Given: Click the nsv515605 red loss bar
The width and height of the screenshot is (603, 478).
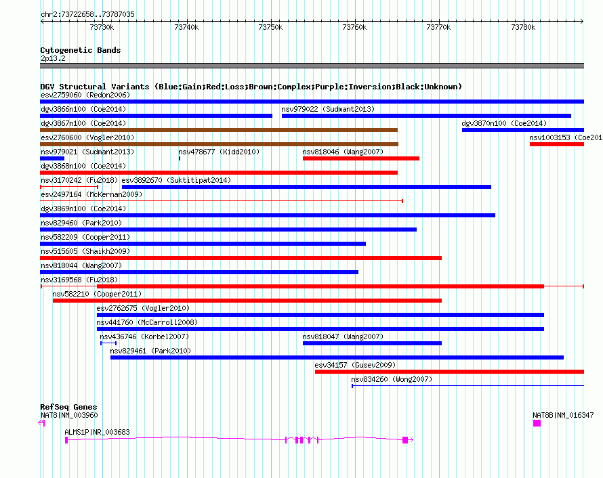Looking at the screenshot, I should point(241,258).
